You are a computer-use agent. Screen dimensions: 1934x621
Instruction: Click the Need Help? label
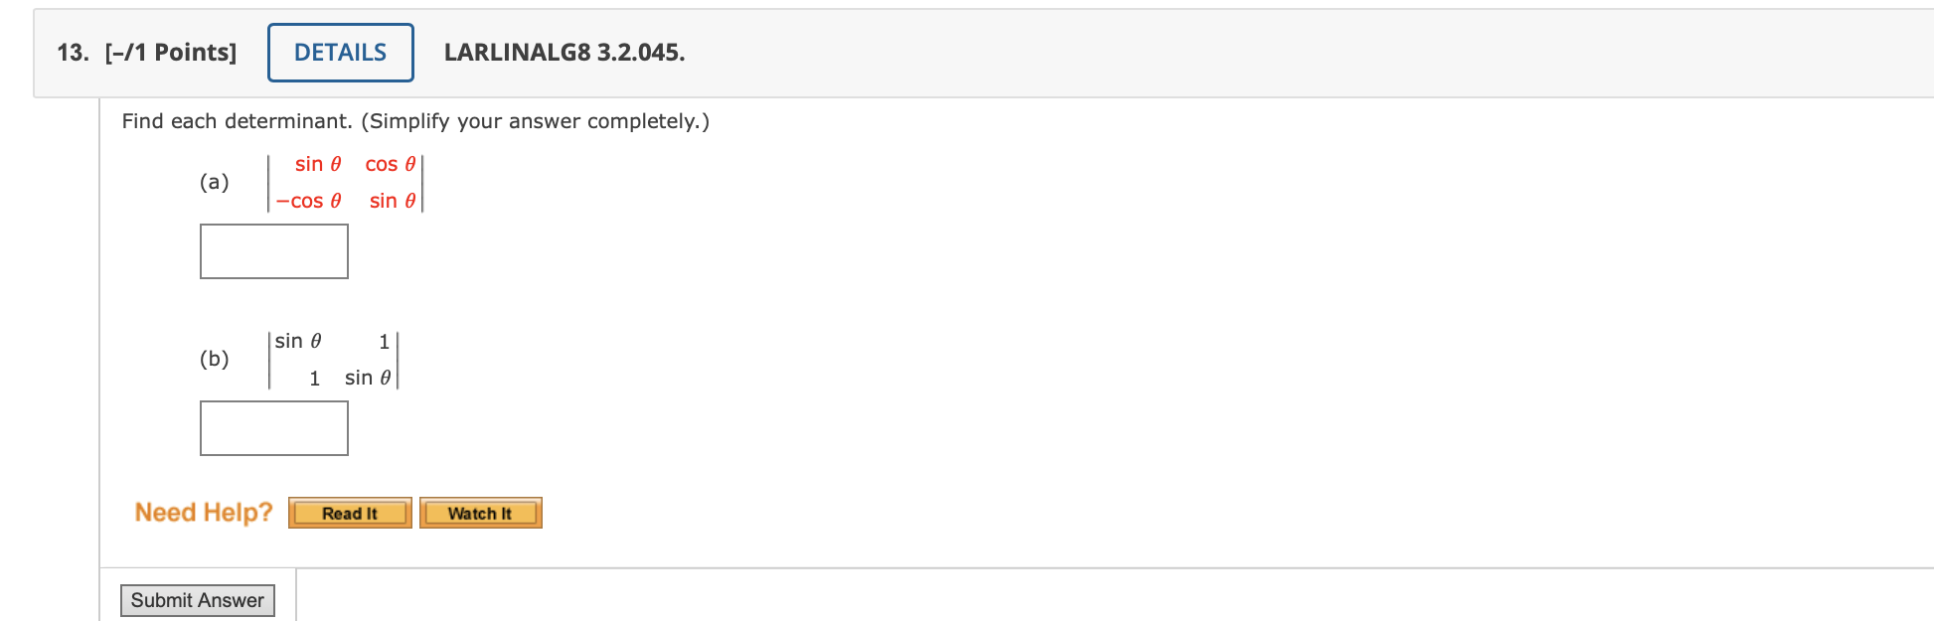pos(205,512)
